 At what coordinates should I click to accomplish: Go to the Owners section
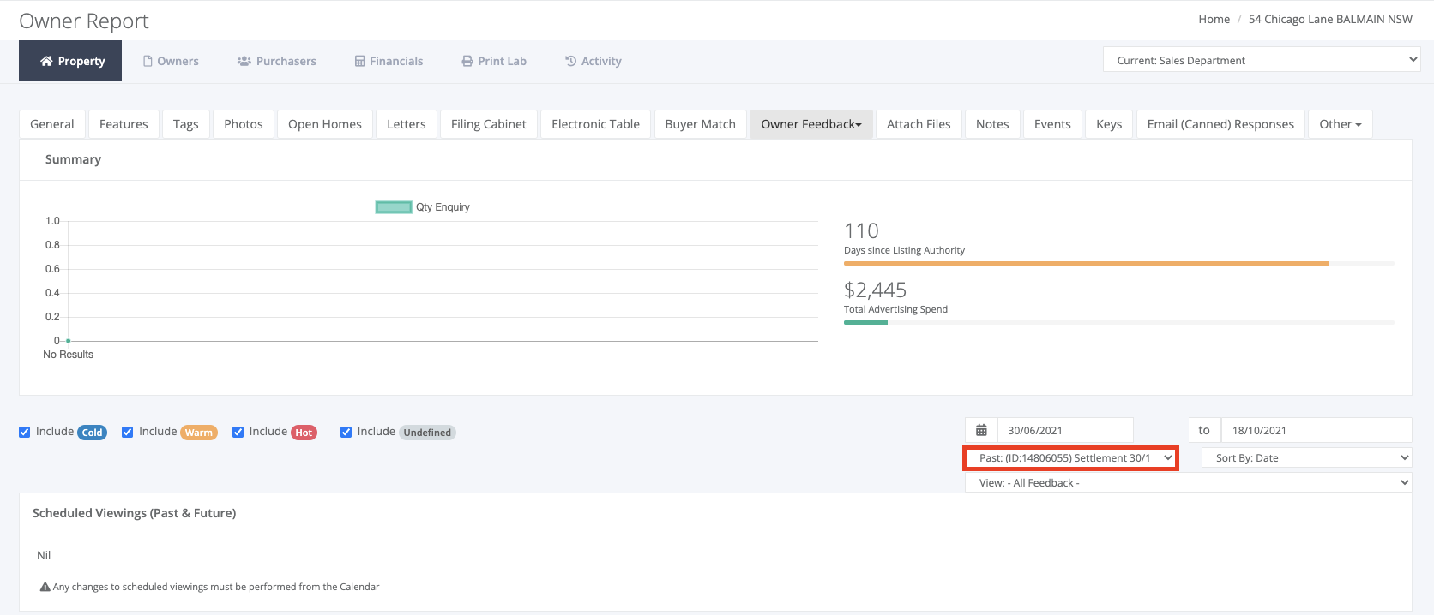pyautogui.click(x=171, y=61)
